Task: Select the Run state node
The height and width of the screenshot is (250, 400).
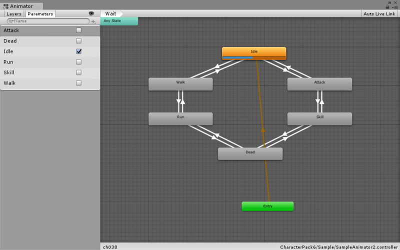Action: click(x=180, y=119)
